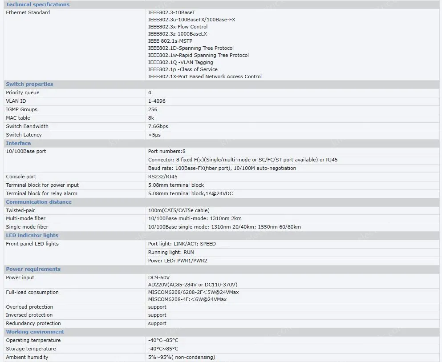442x362 pixels.
Task: Click the RS232/RJ45 value cell
Action: (162, 177)
